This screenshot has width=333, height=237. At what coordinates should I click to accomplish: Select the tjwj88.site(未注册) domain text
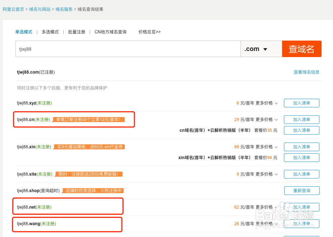coord(35,174)
